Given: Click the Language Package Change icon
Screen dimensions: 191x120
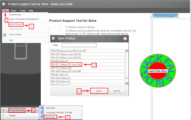Looking at the screenshot, I should click(x=42, y=113).
